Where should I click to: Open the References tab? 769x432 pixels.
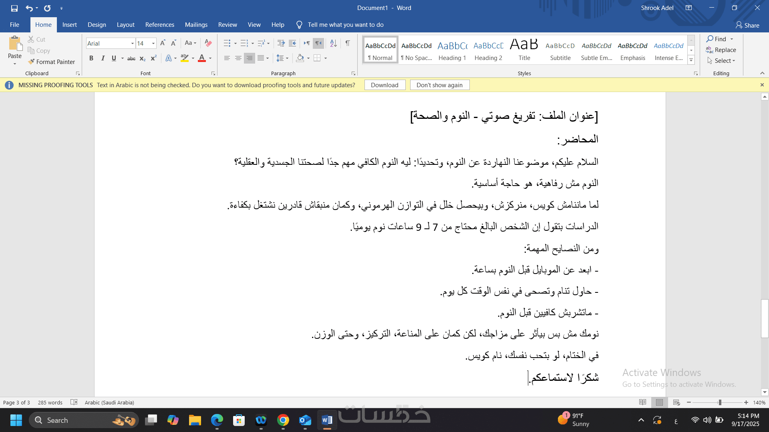point(159,25)
